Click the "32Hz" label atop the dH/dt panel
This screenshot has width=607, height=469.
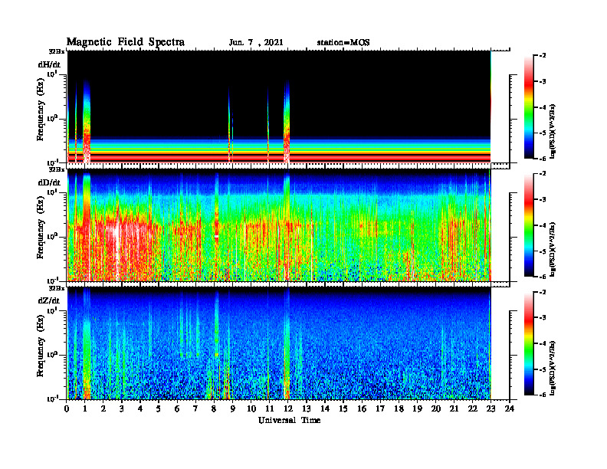tap(57, 51)
